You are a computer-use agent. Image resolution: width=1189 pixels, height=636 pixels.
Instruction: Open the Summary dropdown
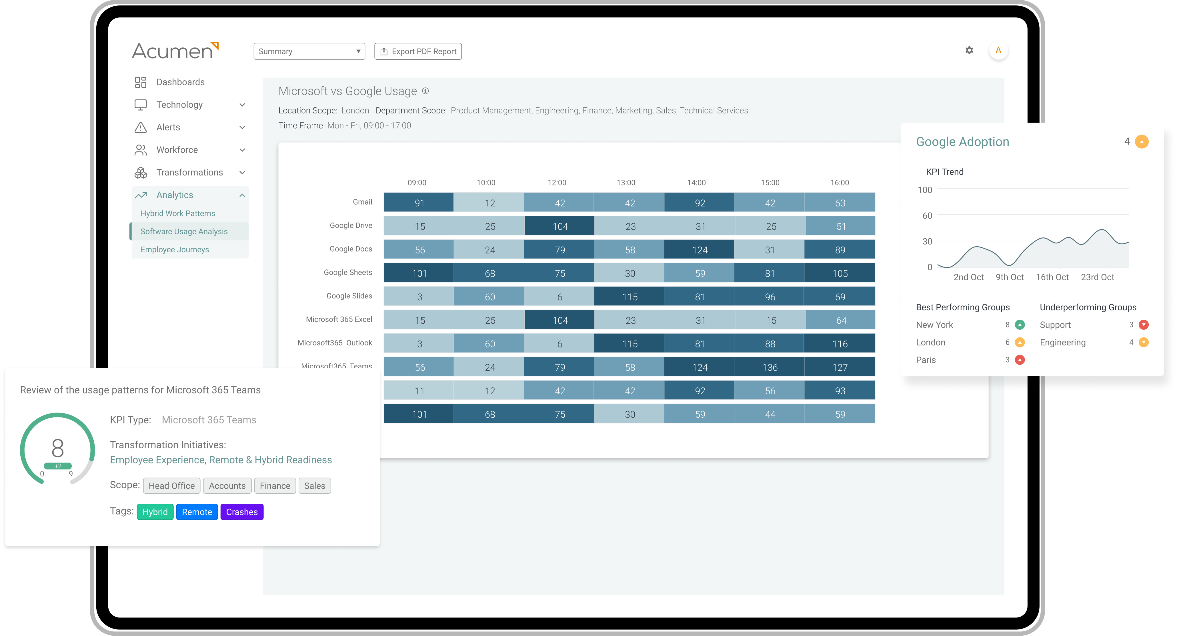click(309, 51)
